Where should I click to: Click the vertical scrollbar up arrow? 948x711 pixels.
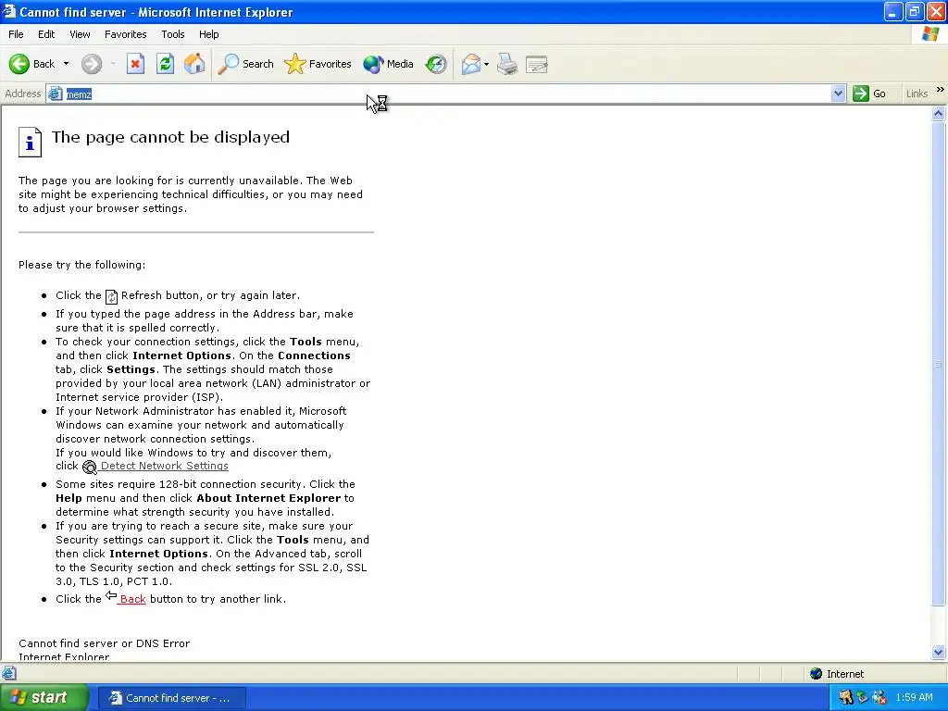point(939,113)
